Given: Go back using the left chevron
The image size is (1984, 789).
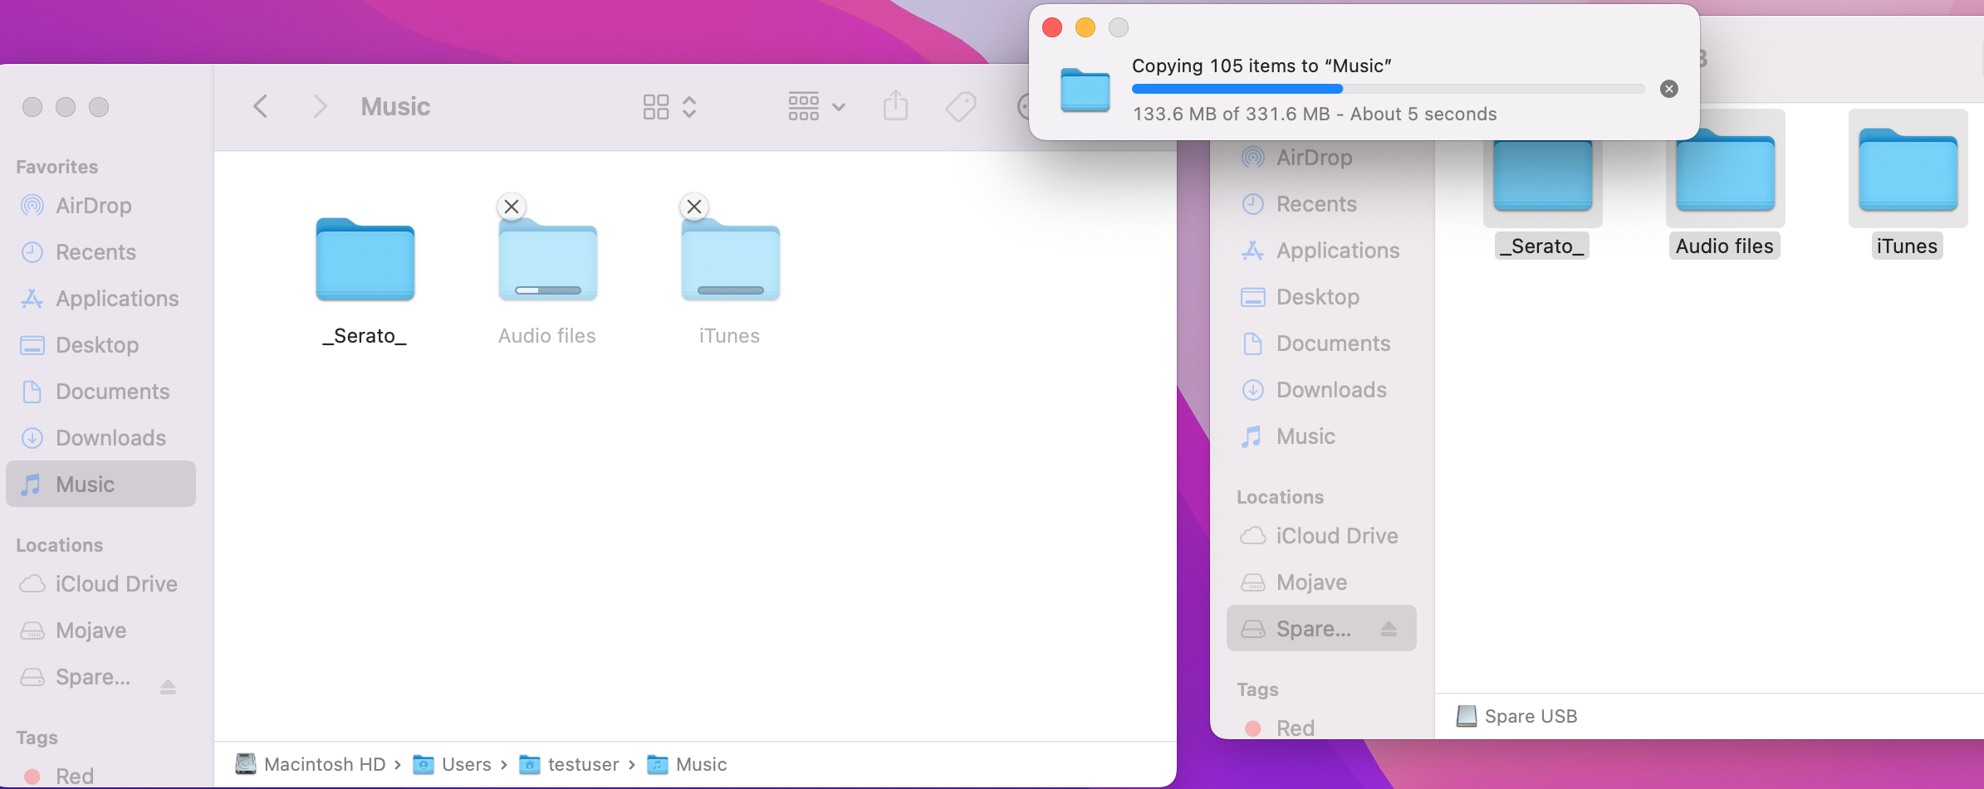Looking at the screenshot, I should tap(261, 106).
